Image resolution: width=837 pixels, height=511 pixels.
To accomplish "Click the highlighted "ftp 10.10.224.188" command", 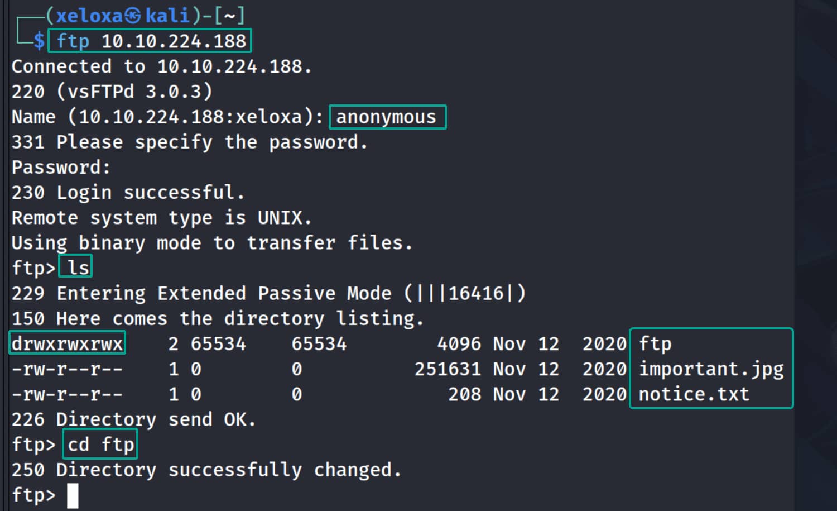I will coord(151,41).
